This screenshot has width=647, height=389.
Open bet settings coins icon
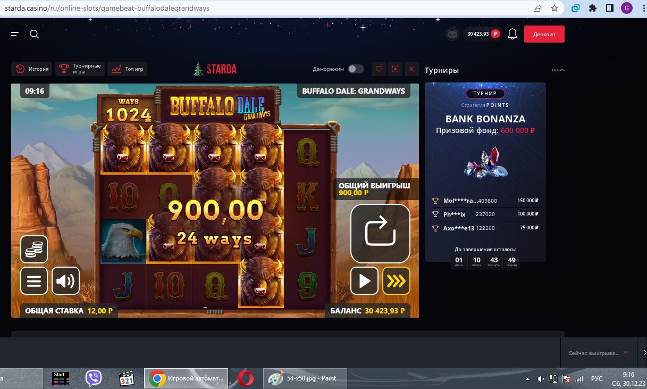pos(34,249)
